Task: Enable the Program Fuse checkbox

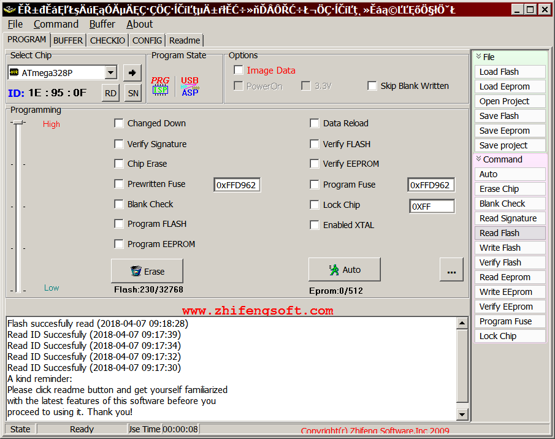Action: (x=315, y=185)
